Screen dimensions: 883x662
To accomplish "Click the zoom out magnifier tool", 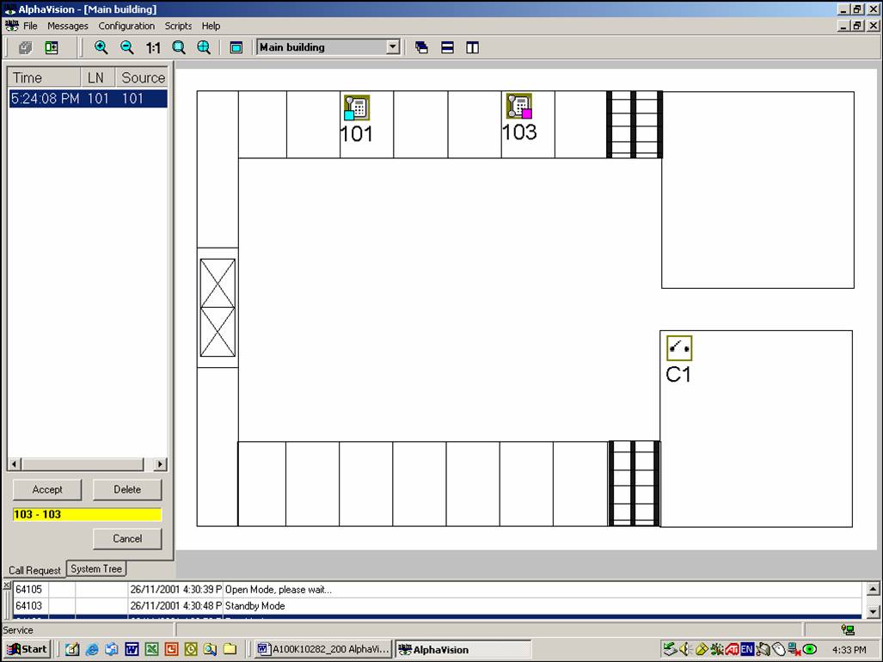I will point(127,48).
